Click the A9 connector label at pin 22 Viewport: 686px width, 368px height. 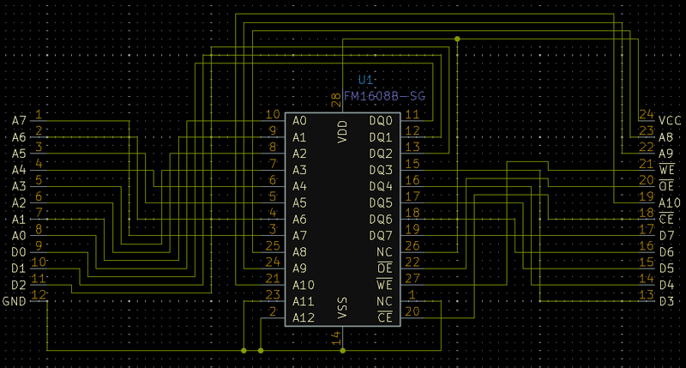(x=666, y=154)
